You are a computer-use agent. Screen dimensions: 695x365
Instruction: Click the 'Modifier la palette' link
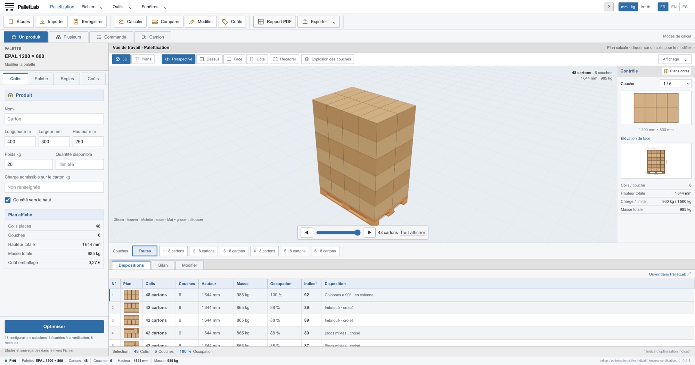[x=20, y=64]
